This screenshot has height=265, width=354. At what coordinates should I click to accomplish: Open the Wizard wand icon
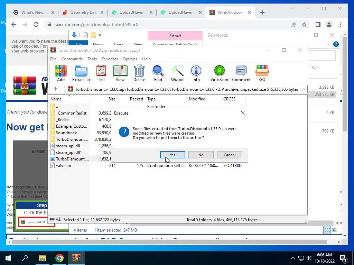coord(177,73)
